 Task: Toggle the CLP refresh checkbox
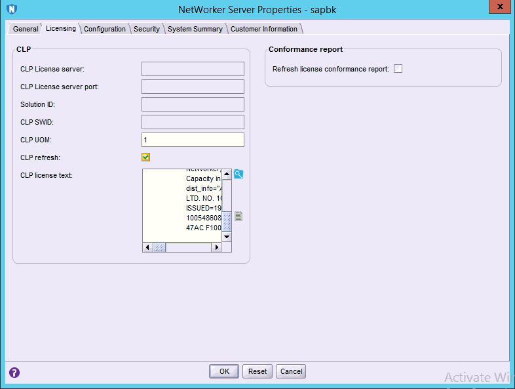(145, 157)
